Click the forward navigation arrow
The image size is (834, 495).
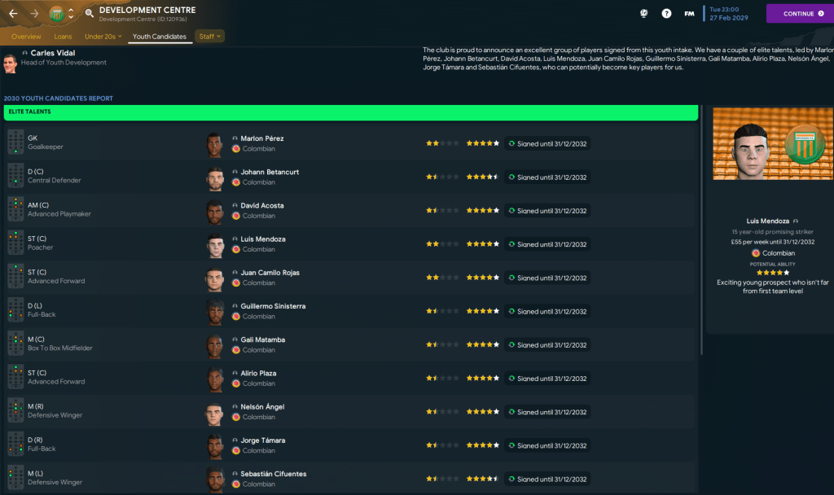34,13
